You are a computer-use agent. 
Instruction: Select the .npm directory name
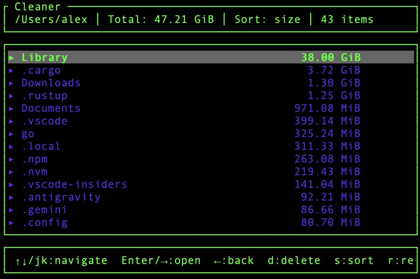35,160
